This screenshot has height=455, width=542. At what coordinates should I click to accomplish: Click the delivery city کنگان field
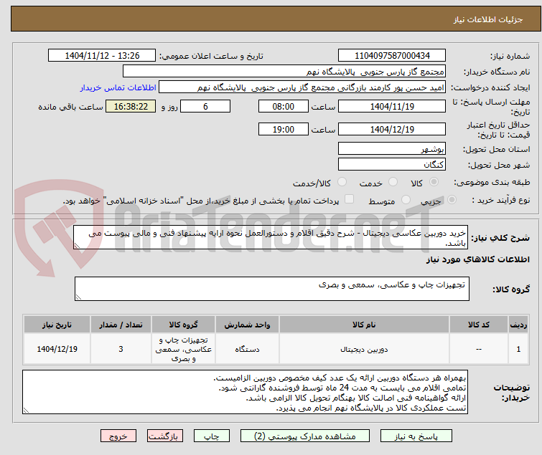[x=392, y=164]
